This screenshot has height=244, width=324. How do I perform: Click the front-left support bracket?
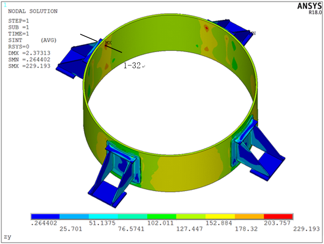[114, 175]
